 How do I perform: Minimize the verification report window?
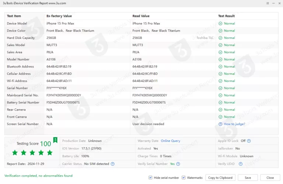tap(273, 3)
